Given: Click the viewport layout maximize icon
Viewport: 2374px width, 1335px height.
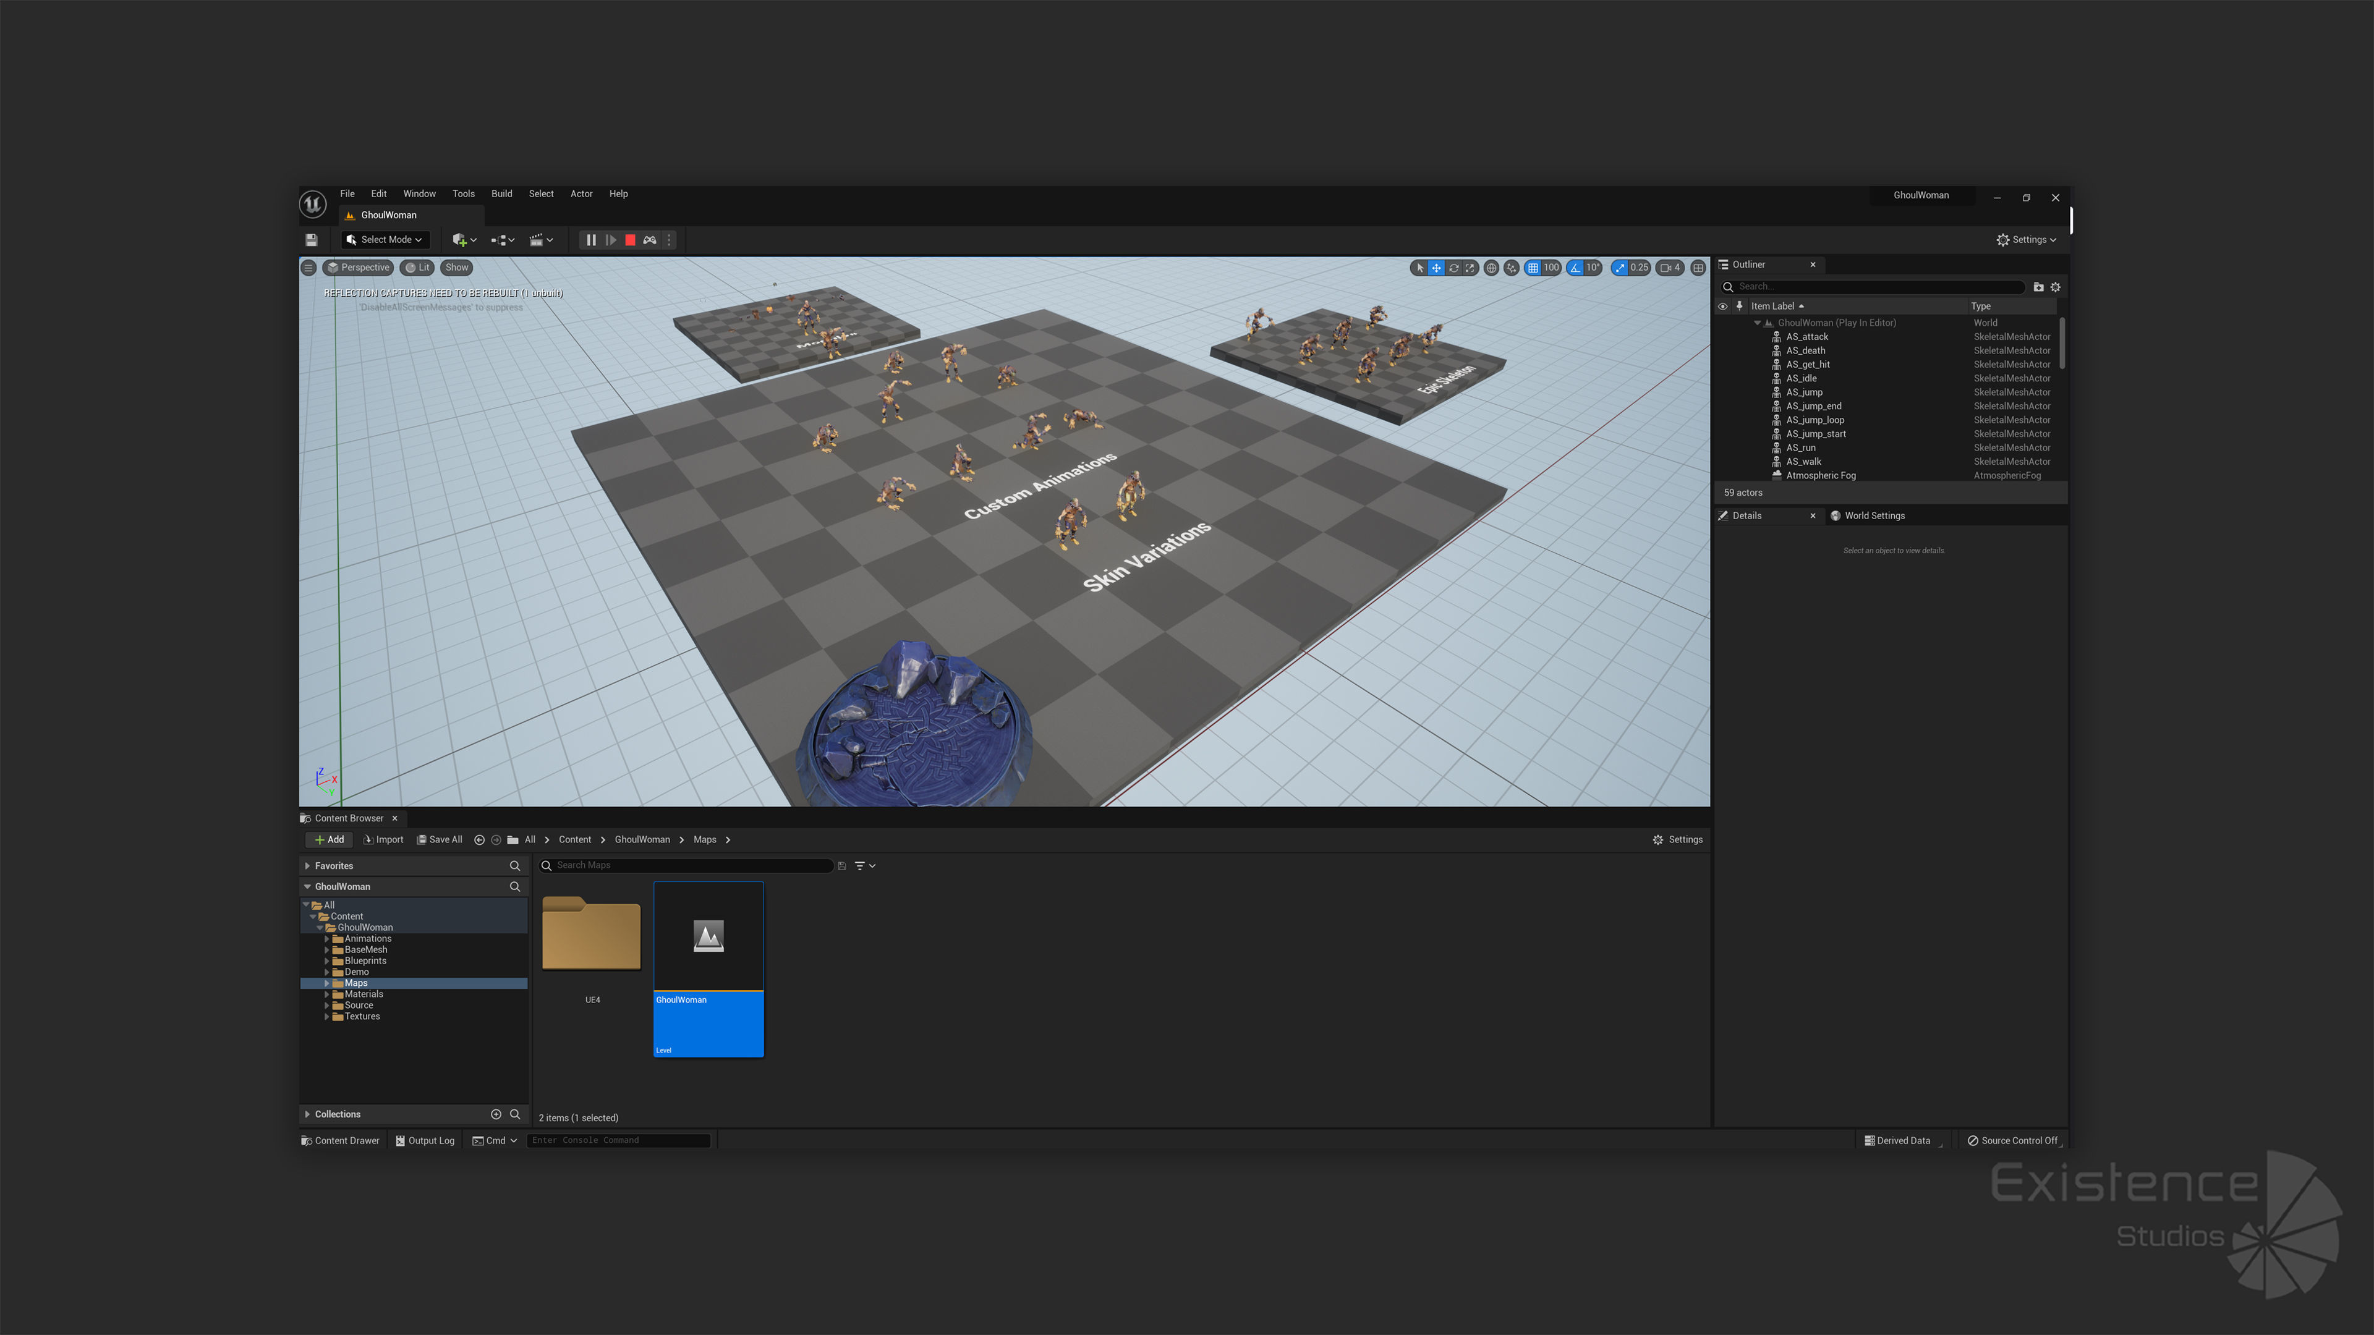Looking at the screenshot, I should tap(1698, 268).
